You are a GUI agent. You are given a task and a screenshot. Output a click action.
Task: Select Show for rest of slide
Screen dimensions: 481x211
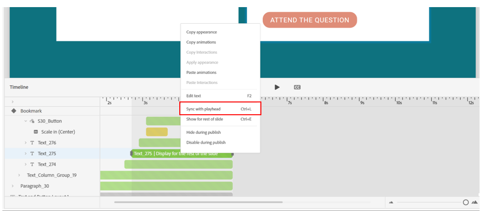204,119
